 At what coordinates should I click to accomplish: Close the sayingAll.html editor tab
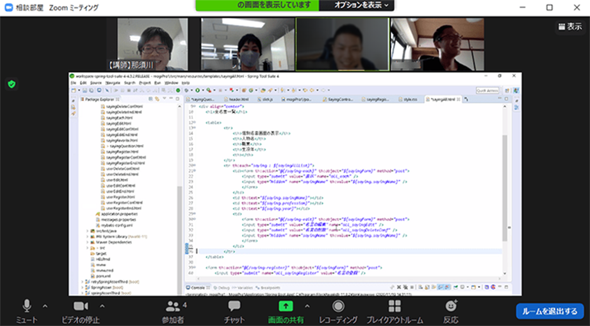click(x=458, y=99)
